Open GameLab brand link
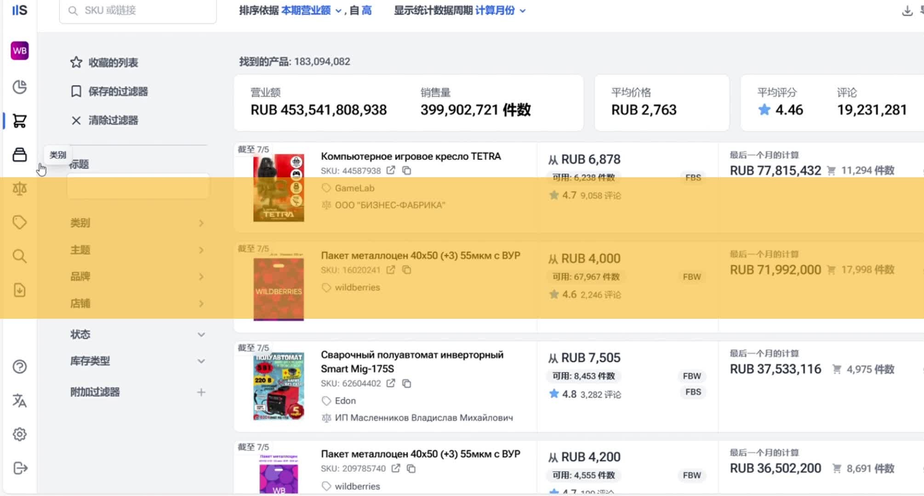 coord(354,188)
